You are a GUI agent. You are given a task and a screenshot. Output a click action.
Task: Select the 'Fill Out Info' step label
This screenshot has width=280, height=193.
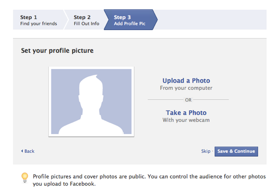(86, 24)
